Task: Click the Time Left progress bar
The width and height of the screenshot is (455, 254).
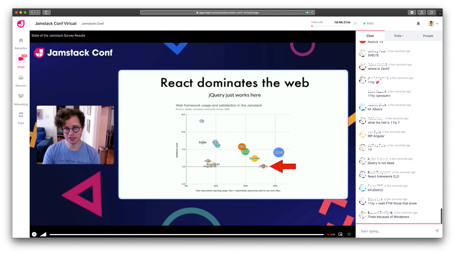Action: [x=331, y=26]
